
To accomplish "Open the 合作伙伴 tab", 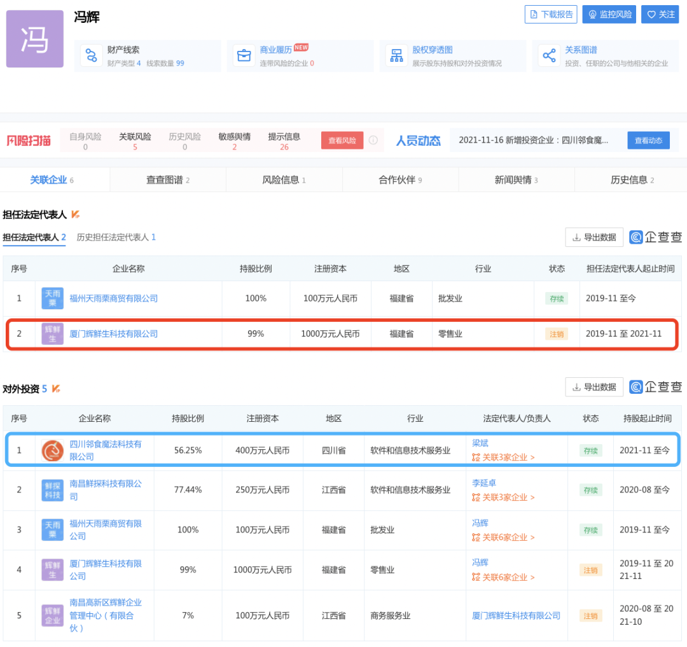I will coord(400,180).
